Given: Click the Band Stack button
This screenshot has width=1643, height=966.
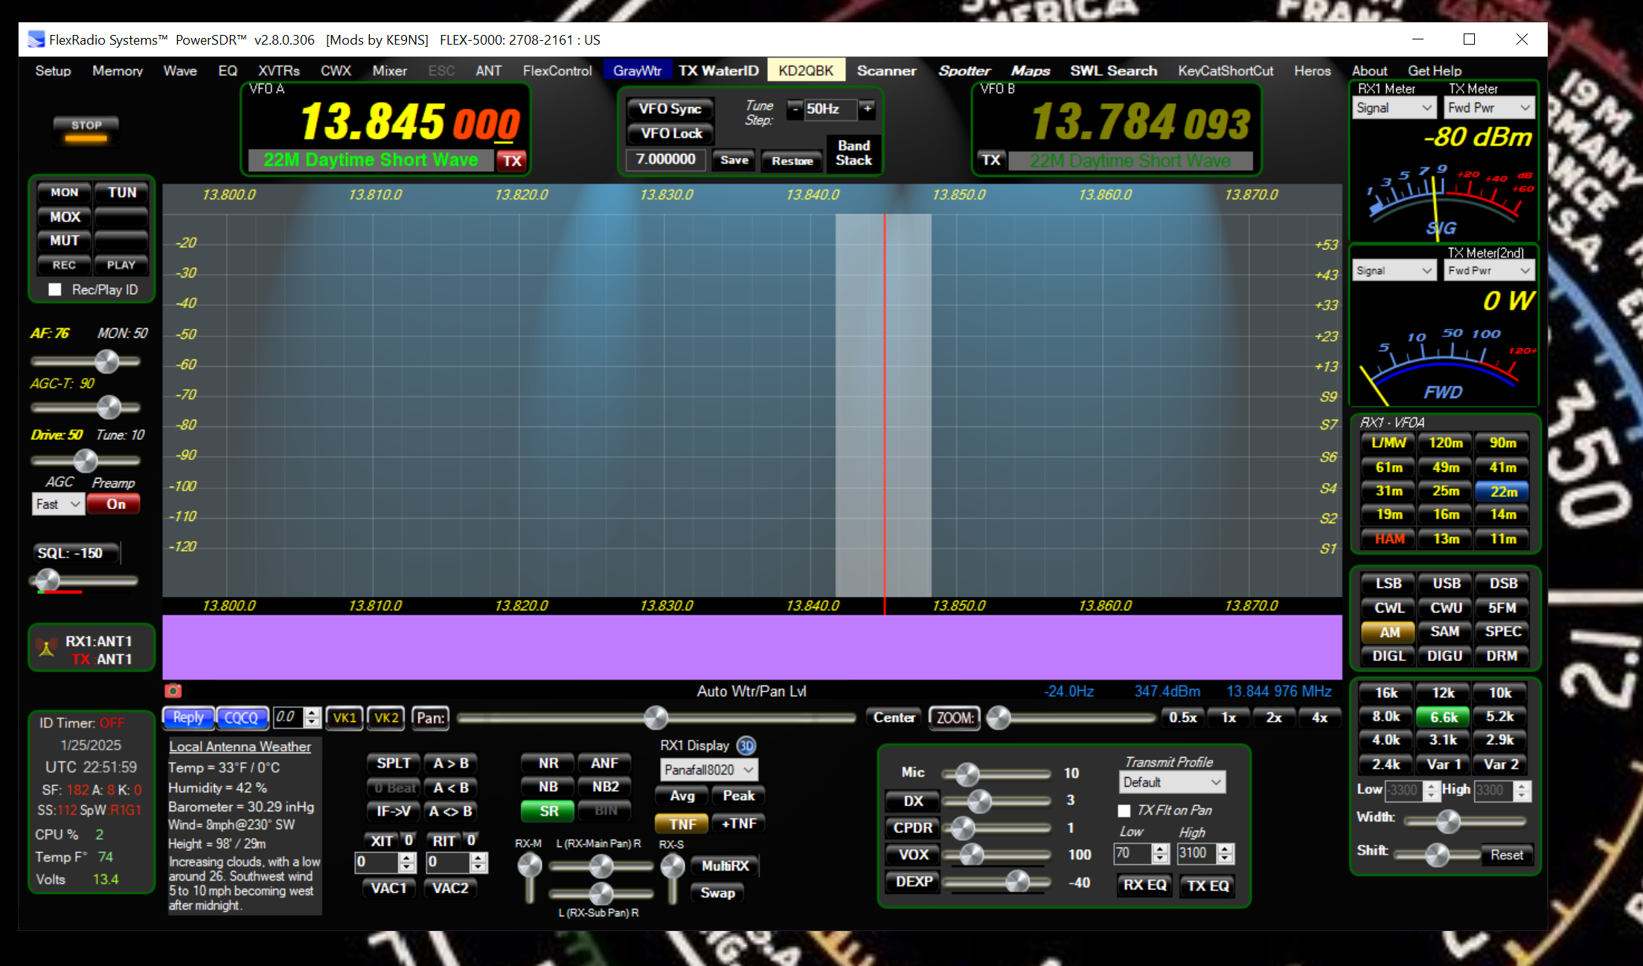Looking at the screenshot, I should coord(853,153).
